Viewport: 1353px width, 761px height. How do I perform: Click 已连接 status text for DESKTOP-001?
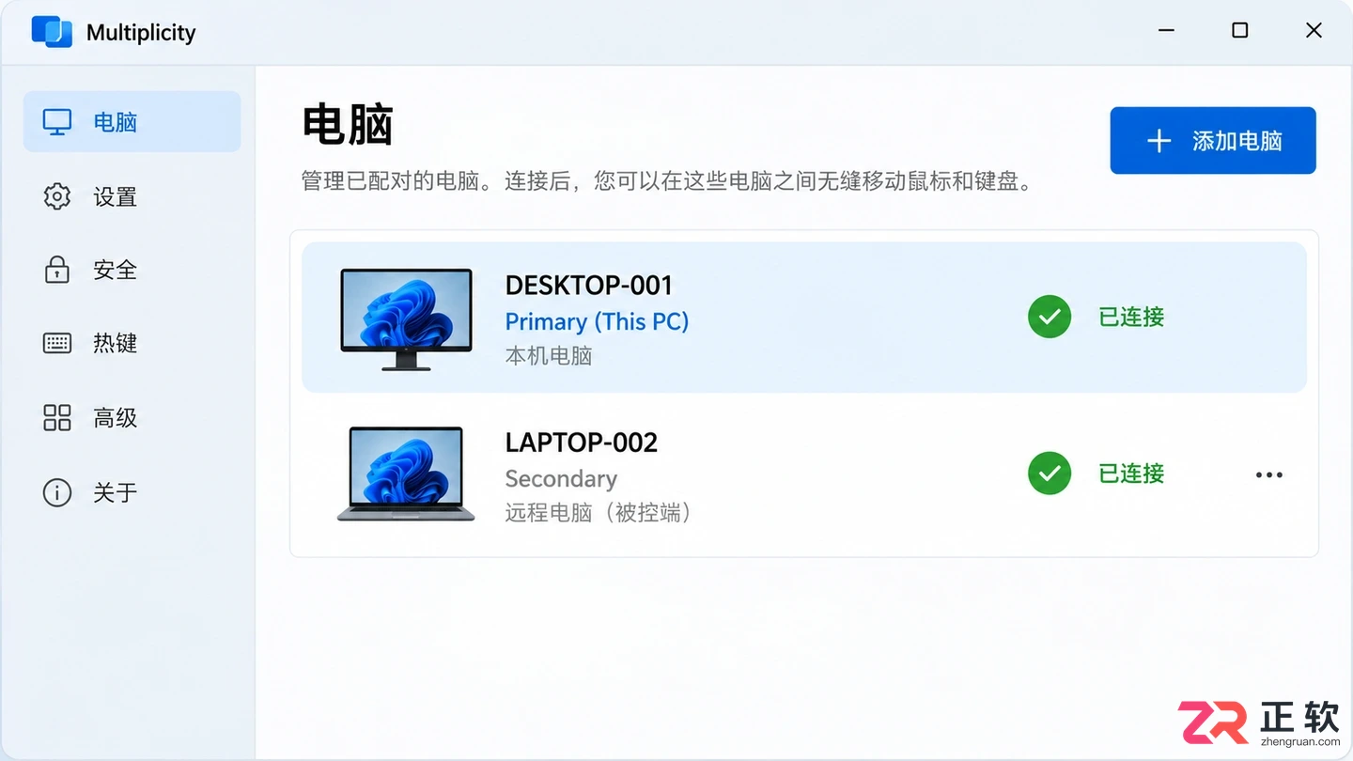click(x=1132, y=318)
